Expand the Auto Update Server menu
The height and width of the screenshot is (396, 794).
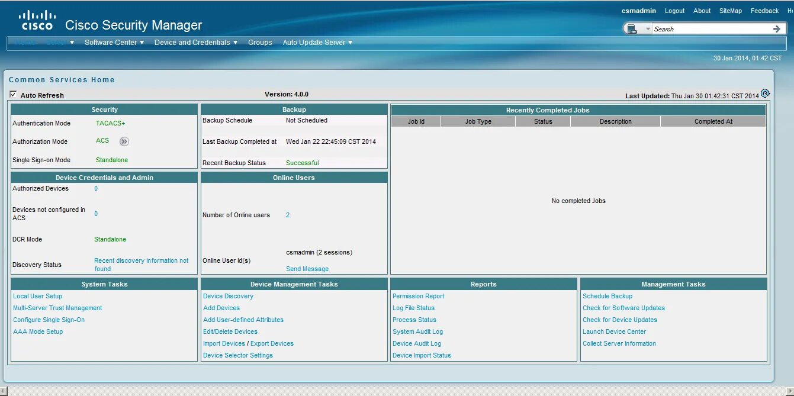coord(317,43)
